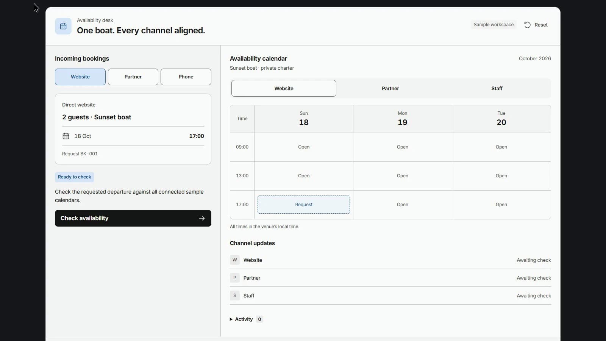
Task: Click the Open slot Tue 20 at 17:00
Action: tap(501, 205)
